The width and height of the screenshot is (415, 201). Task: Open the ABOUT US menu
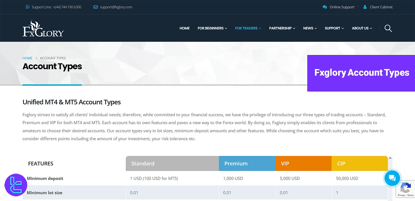[x=360, y=28]
